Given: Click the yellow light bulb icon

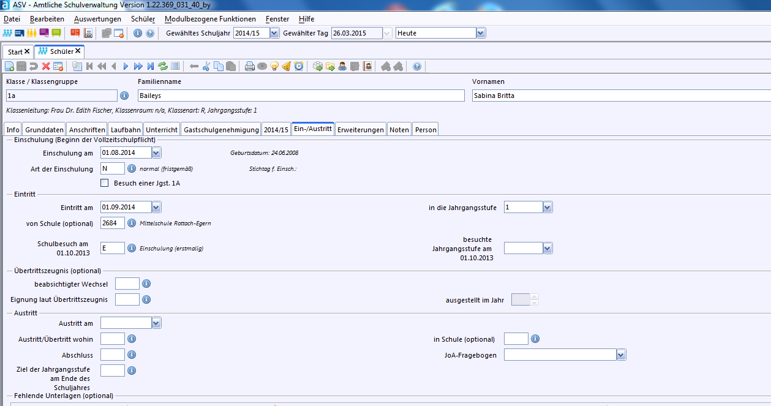Looking at the screenshot, I should tap(274, 66).
